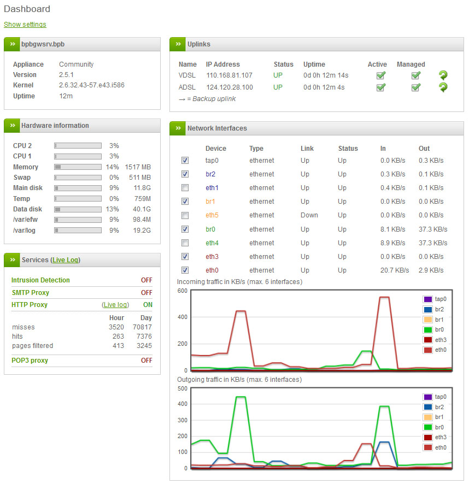Click the POP3 proxy OFF status
The image size is (469, 484).
146,360
